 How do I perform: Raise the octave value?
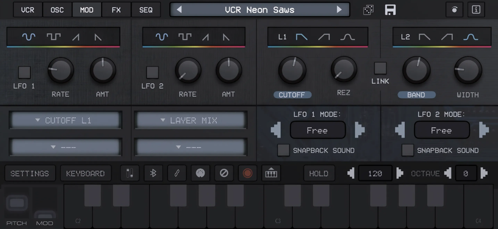[x=484, y=174]
